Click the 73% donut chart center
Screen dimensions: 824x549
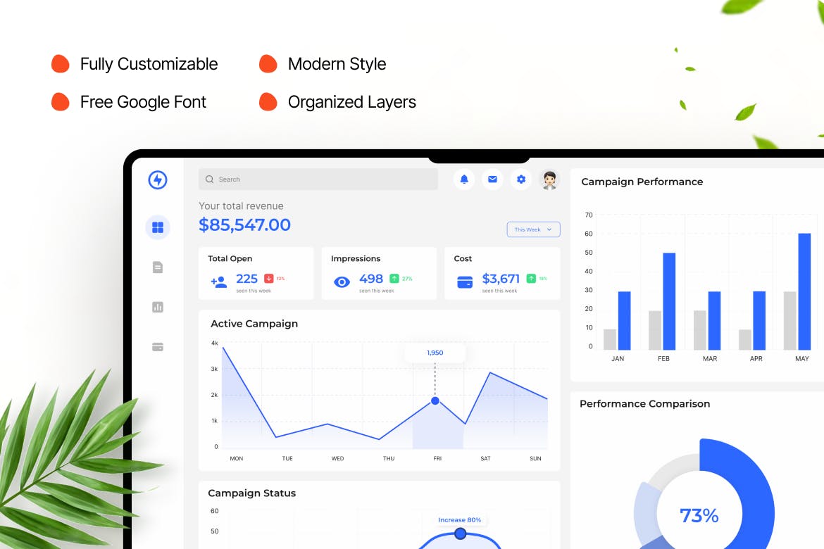[699, 516]
